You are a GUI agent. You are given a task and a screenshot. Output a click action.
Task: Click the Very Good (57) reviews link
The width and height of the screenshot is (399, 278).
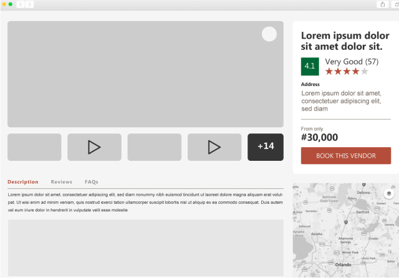352,62
